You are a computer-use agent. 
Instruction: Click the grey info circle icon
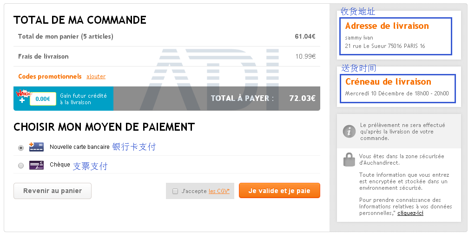click(x=349, y=132)
